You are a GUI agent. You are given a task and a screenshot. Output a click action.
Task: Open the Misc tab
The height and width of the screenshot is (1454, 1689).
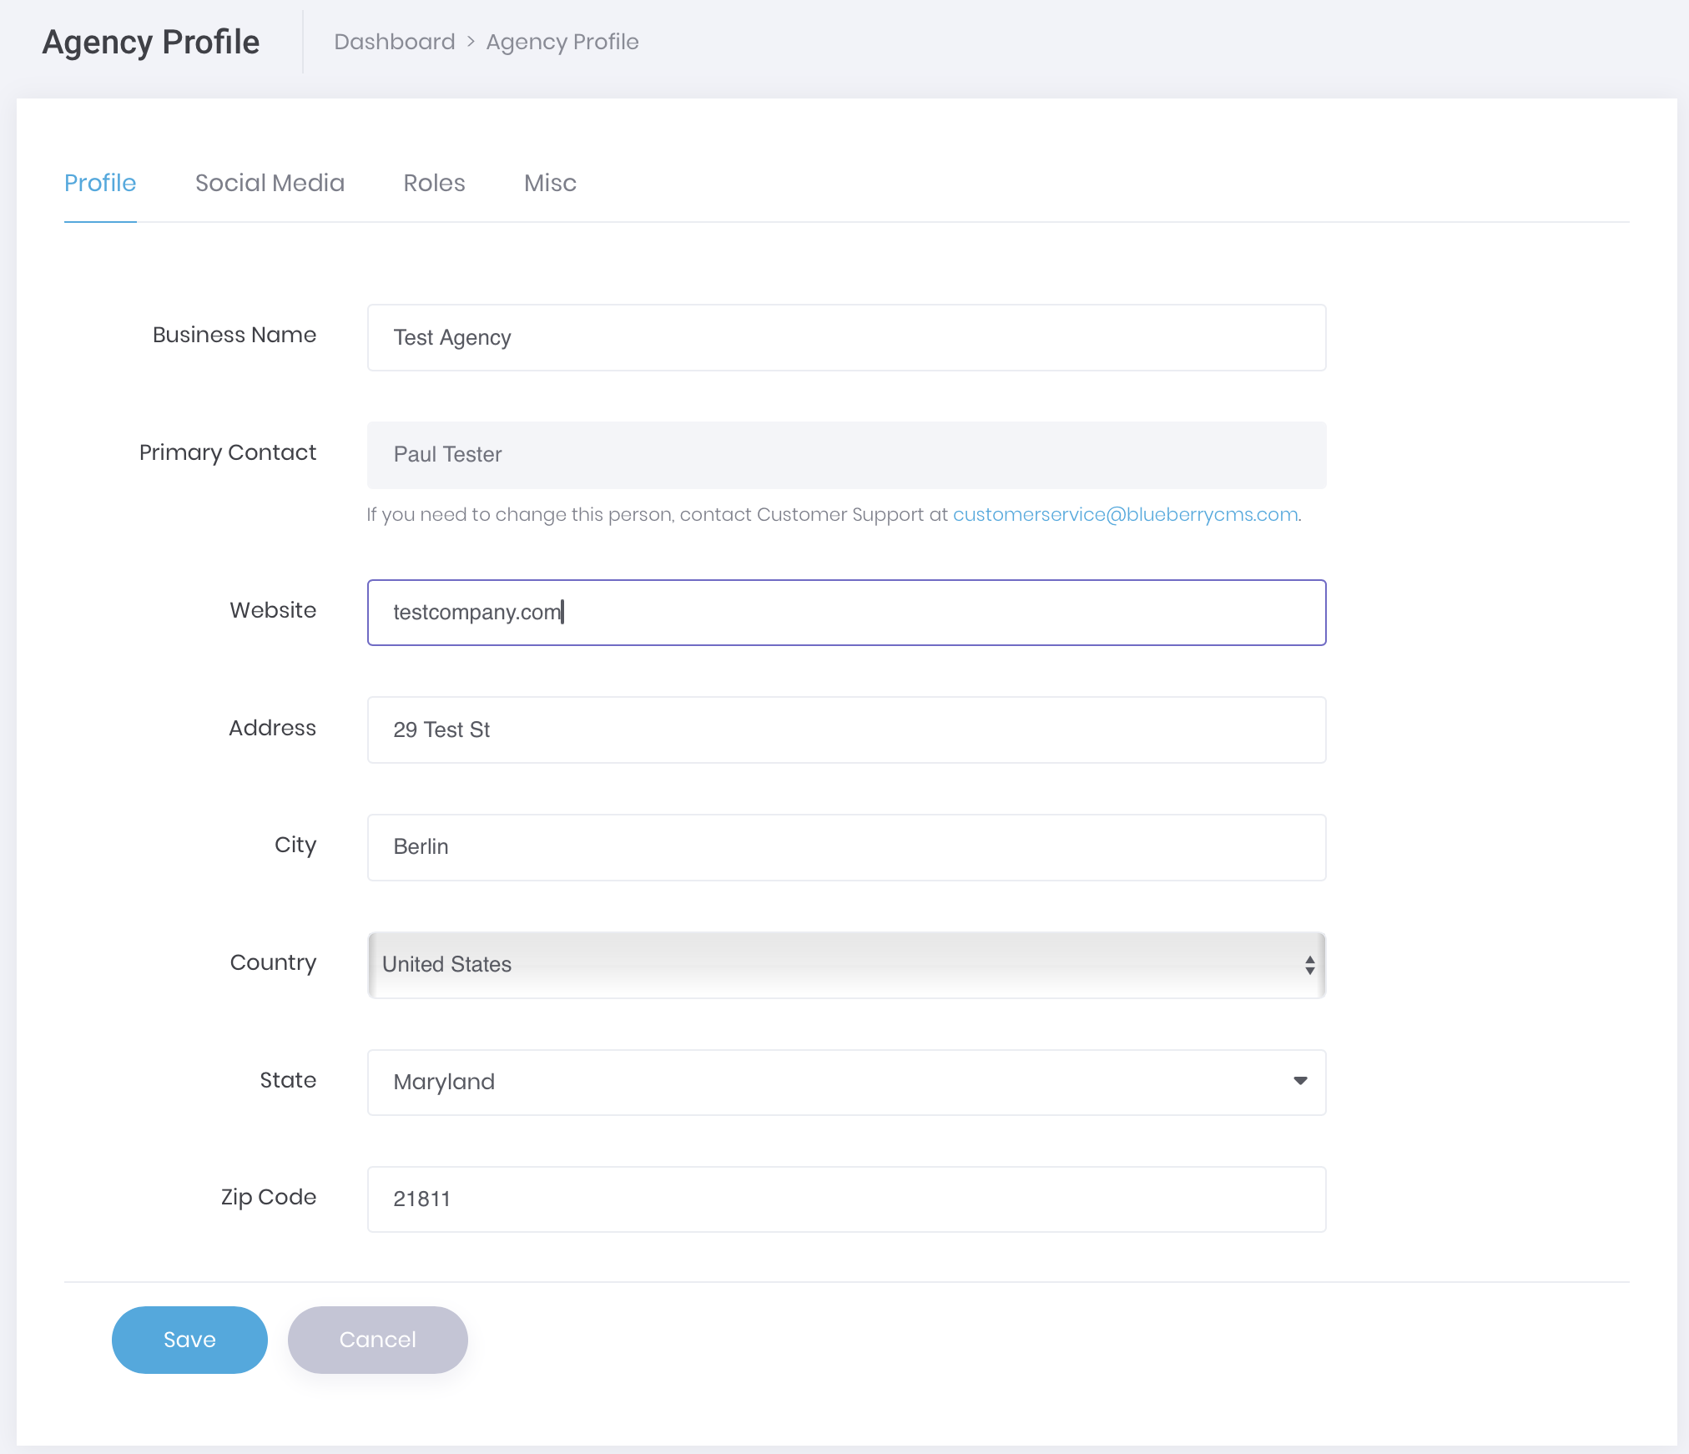point(550,183)
